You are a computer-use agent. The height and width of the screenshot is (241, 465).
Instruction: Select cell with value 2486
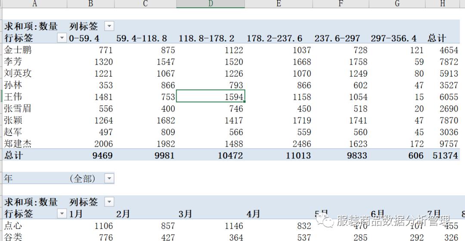coord(301,144)
